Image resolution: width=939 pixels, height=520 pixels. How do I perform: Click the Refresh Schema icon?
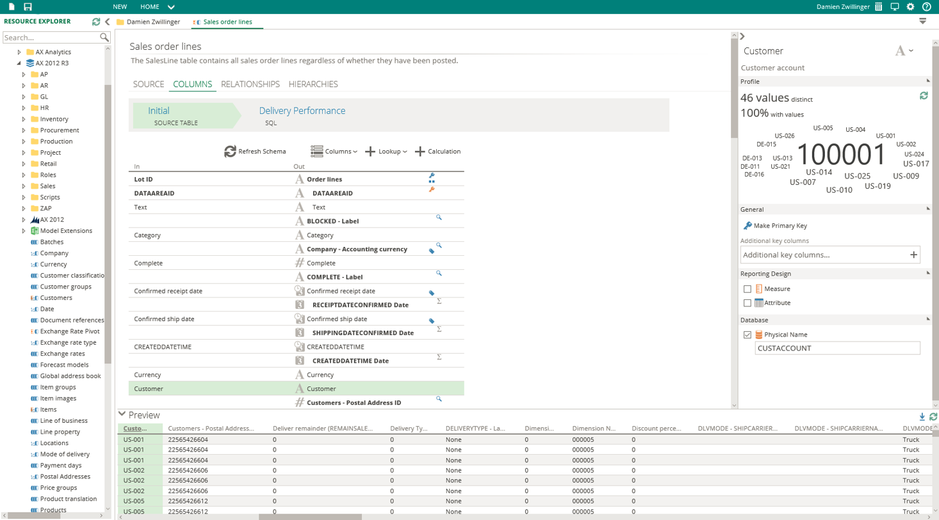(230, 152)
